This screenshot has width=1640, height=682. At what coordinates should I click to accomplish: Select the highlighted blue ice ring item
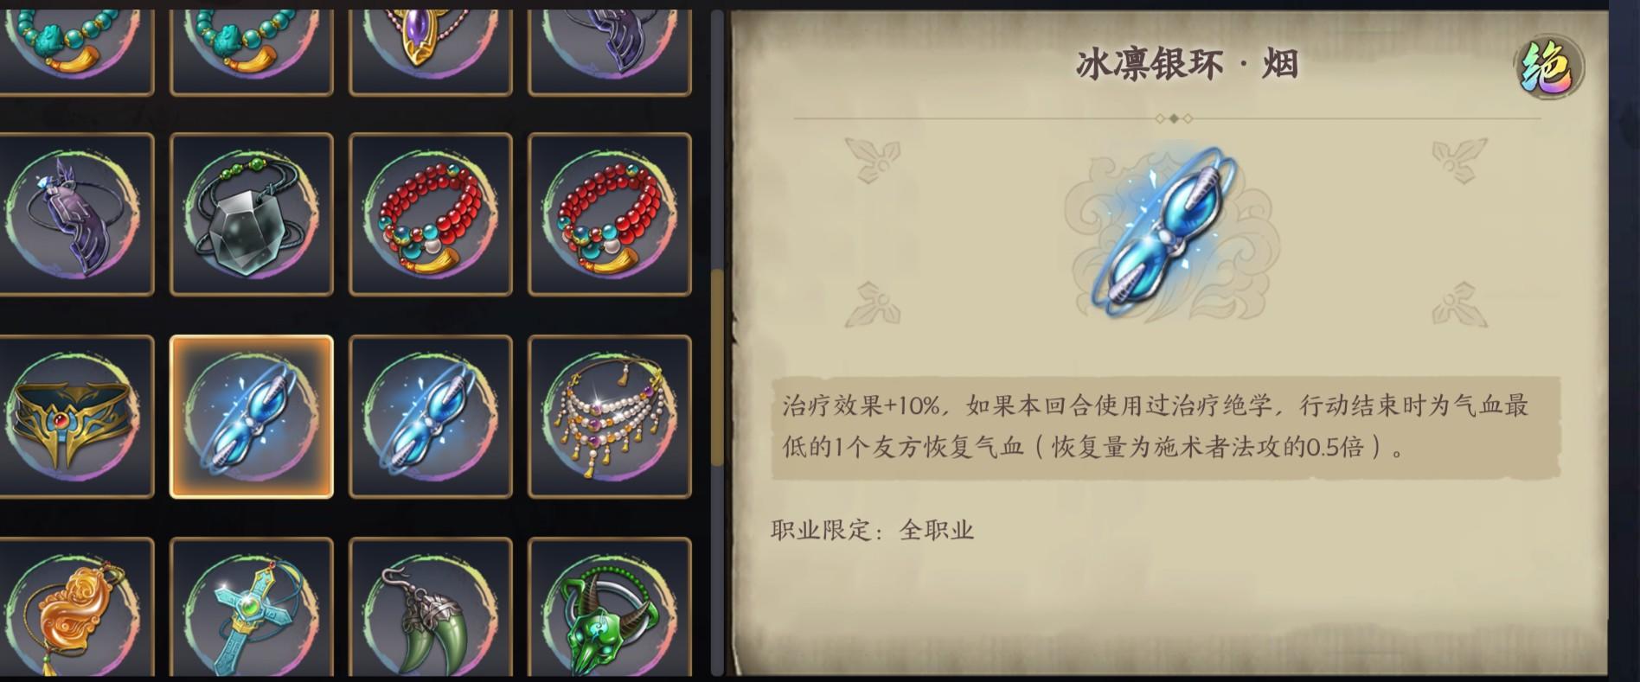coord(252,417)
